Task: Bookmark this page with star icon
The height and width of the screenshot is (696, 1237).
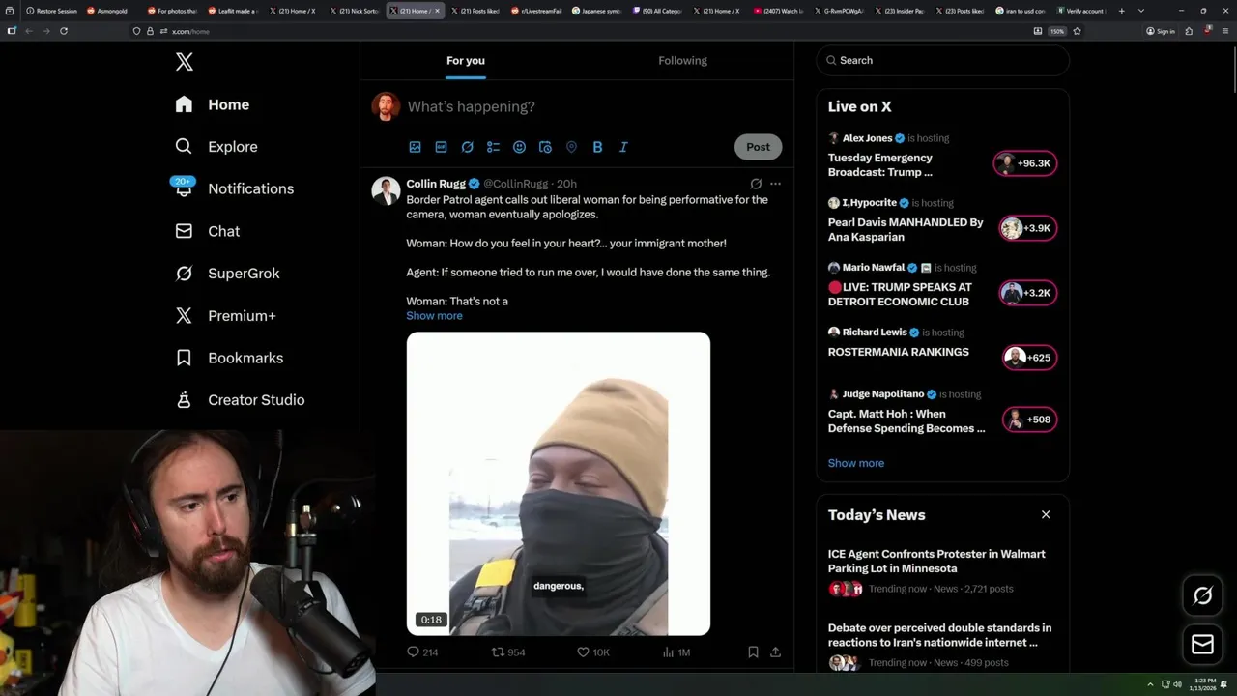Action: pos(1077,31)
